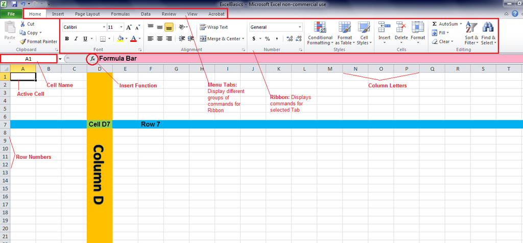Align text right
Screen dimensions: 523x243
coord(169,39)
